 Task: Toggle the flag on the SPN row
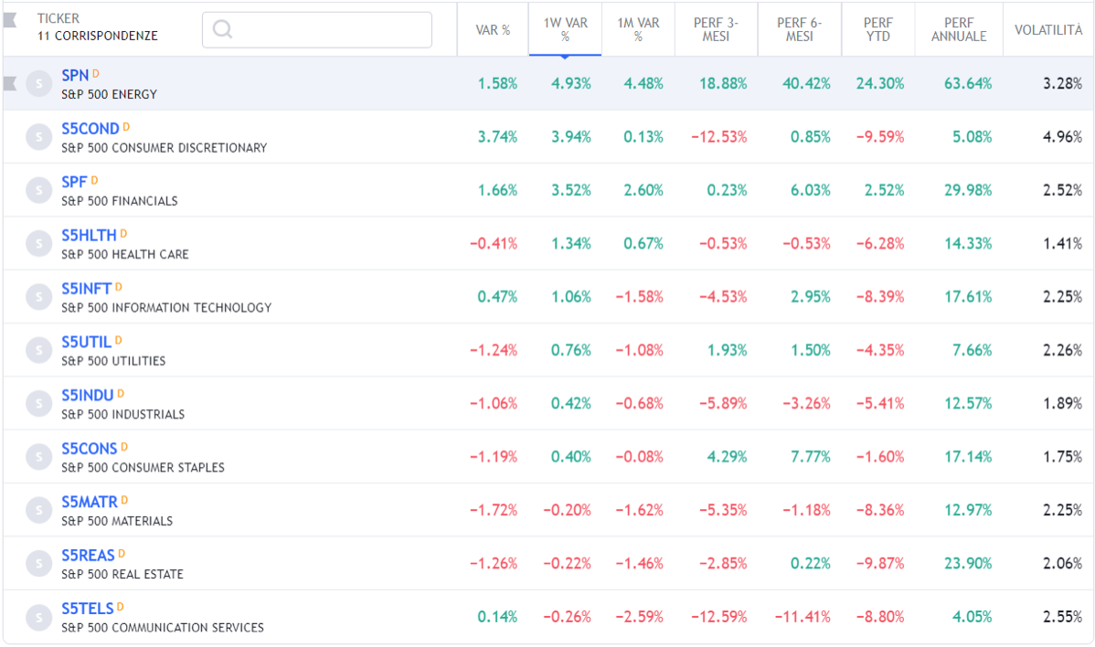[11, 83]
